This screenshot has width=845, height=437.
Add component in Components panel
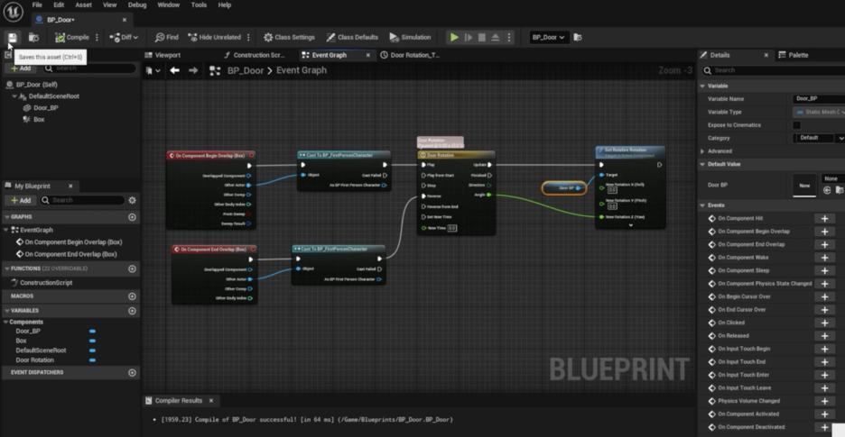point(21,68)
